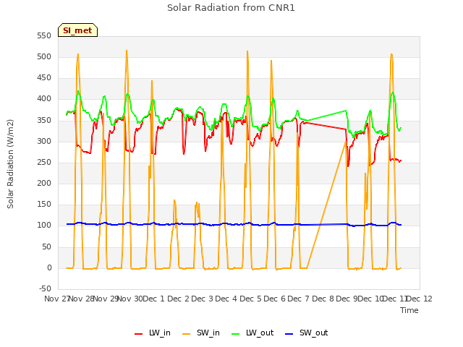Click the 50 y-axis tick label
This screenshot has height=347, width=463.
(46, 247)
